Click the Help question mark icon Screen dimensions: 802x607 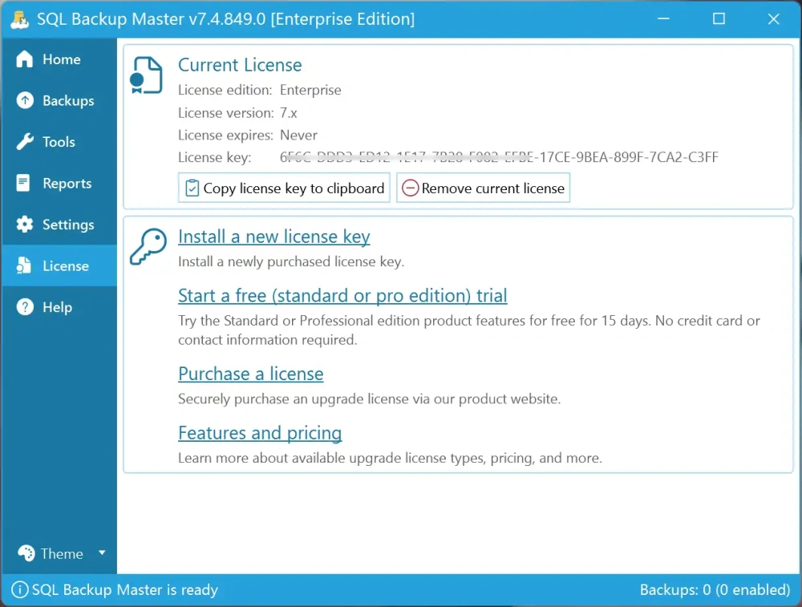tap(25, 307)
